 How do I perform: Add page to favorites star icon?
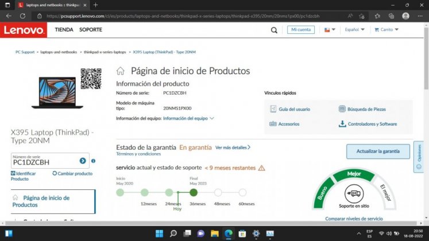click(x=362, y=16)
